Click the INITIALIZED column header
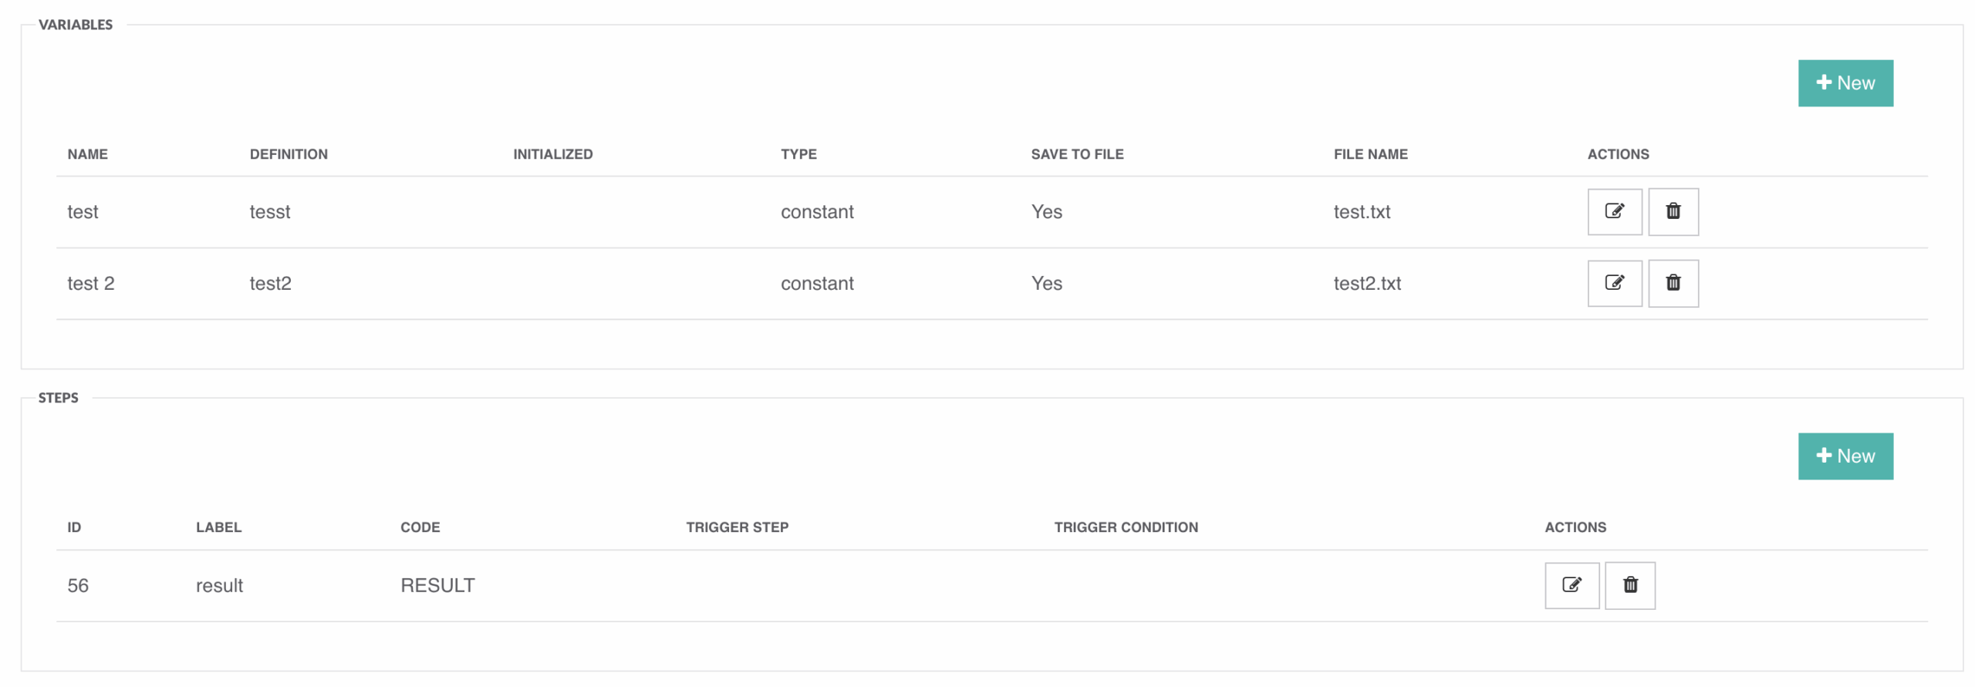1975x687 pixels. click(552, 154)
